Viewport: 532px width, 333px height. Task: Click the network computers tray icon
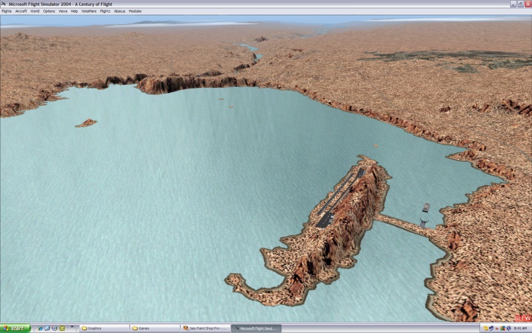(x=491, y=328)
